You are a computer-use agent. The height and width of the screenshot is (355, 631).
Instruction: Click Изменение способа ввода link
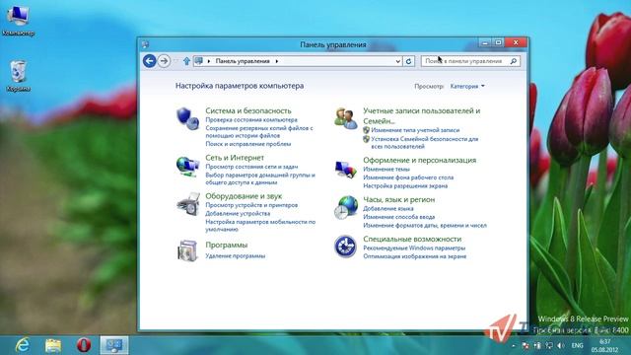pyautogui.click(x=398, y=217)
